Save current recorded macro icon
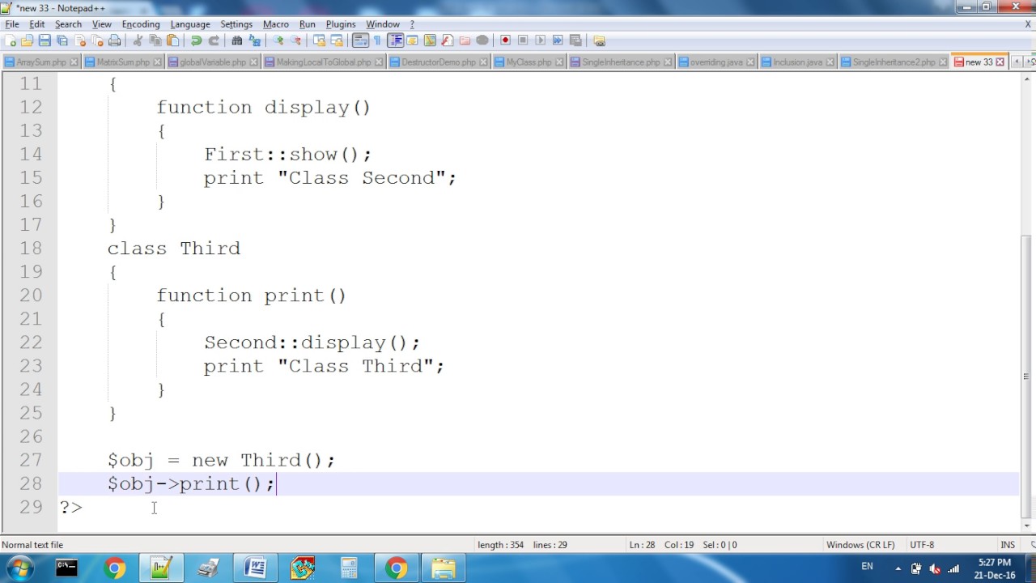 (x=575, y=40)
